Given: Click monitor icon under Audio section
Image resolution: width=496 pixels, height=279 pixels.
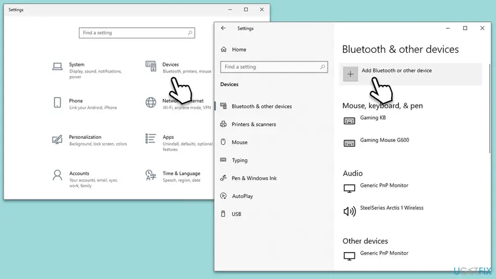Looking at the screenshot, I should click(x=349, y=189).
